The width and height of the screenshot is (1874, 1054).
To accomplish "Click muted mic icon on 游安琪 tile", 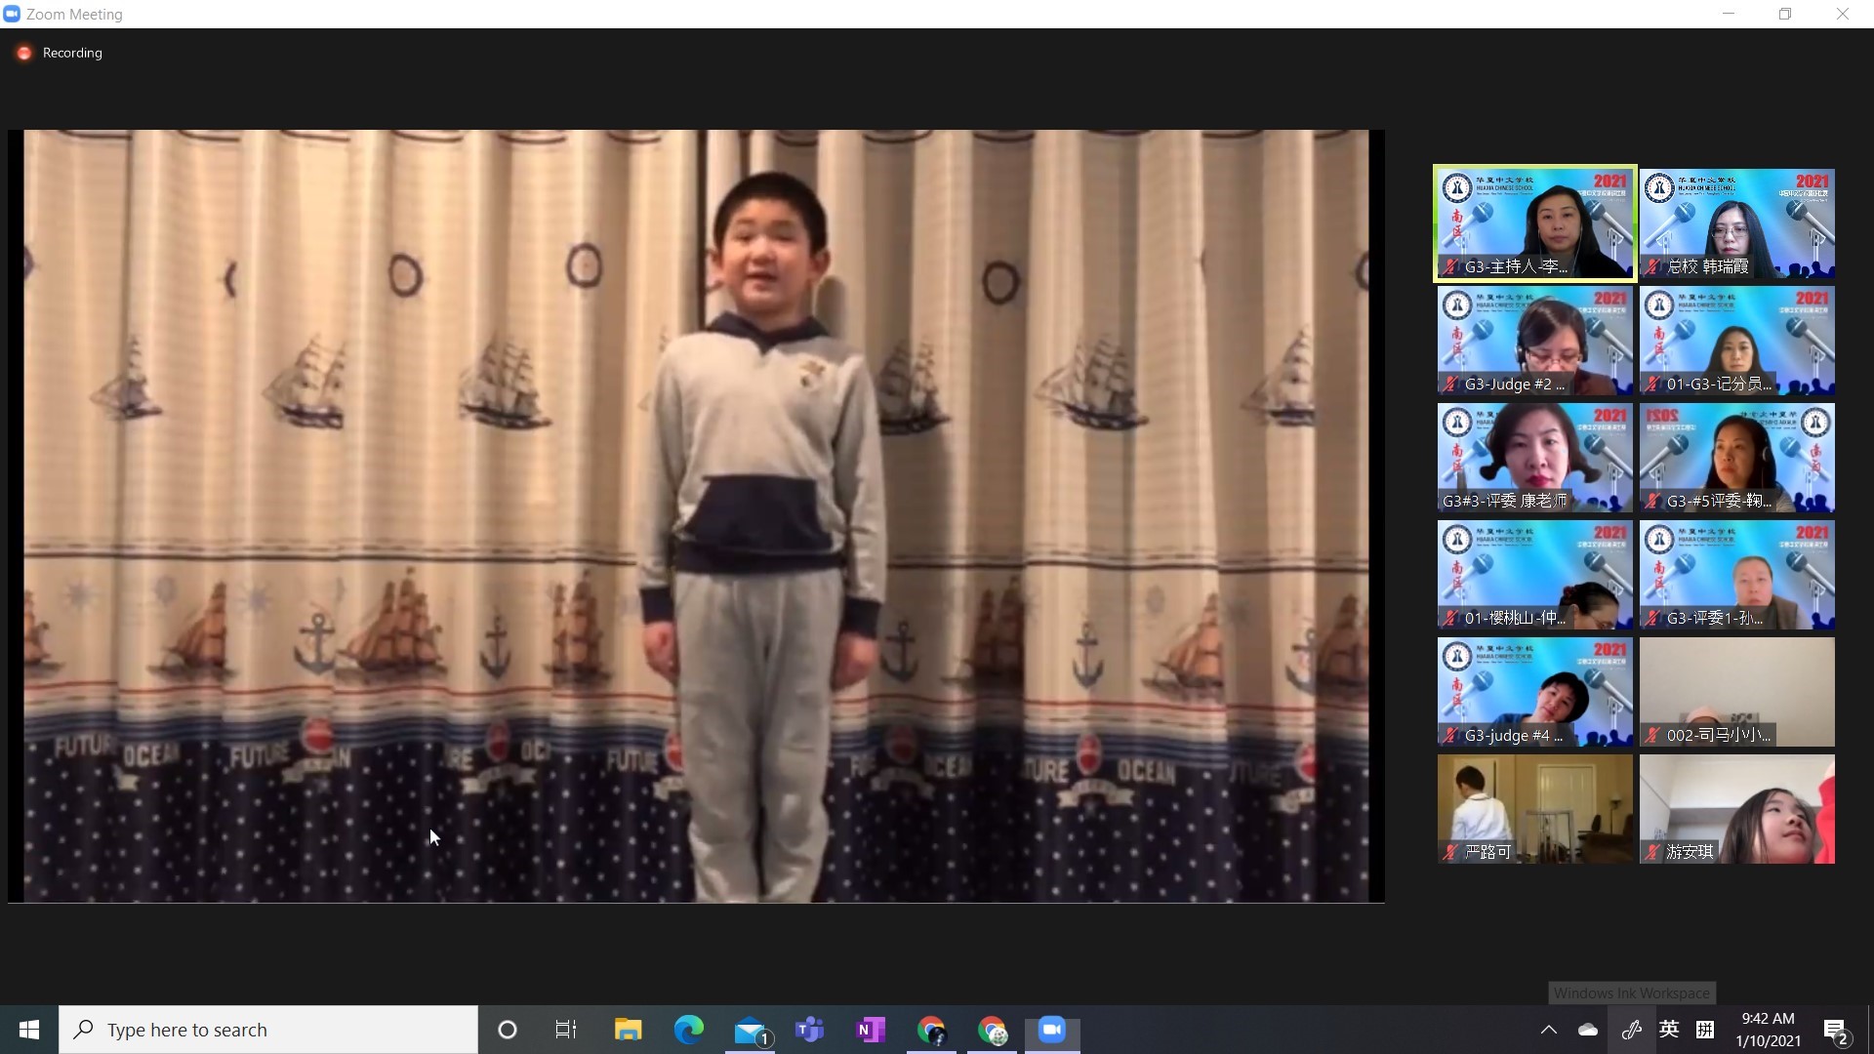I will [x=1653, y=852].
